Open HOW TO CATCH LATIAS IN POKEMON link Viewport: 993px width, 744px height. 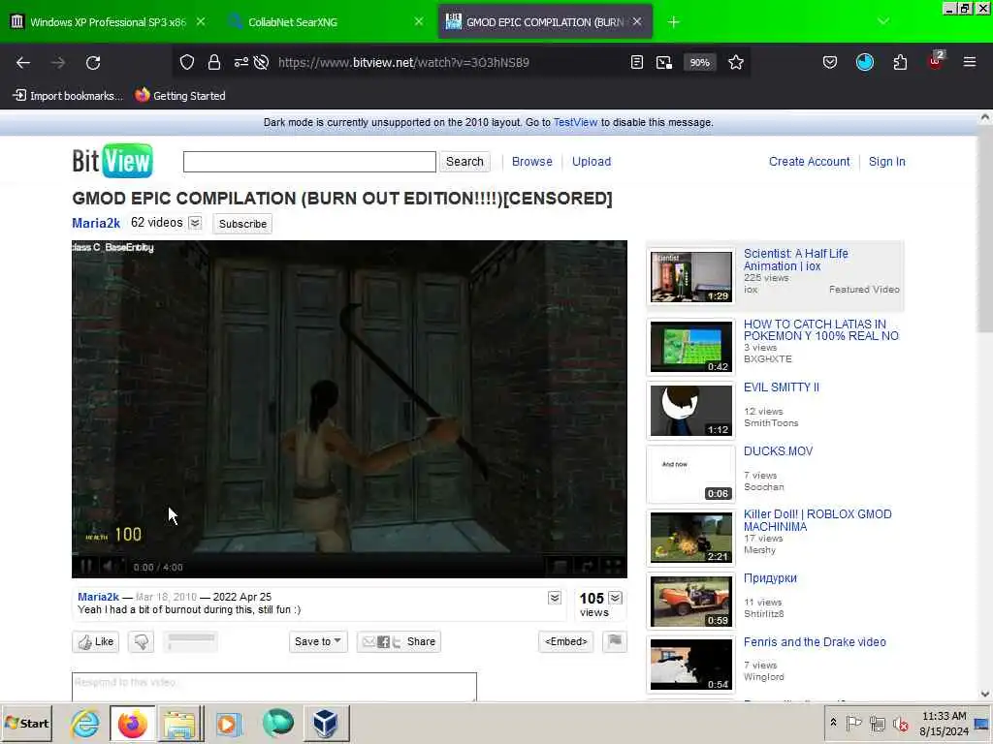point(820,329)
